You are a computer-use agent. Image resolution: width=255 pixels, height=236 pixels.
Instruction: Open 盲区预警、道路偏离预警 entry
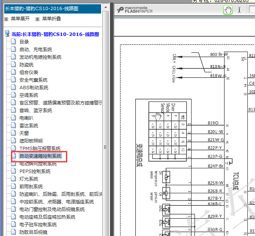60,103
